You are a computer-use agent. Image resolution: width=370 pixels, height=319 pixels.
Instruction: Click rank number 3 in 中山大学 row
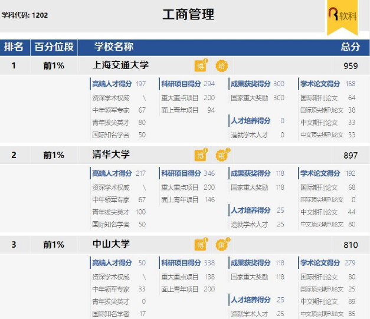[x=14, y=245]
